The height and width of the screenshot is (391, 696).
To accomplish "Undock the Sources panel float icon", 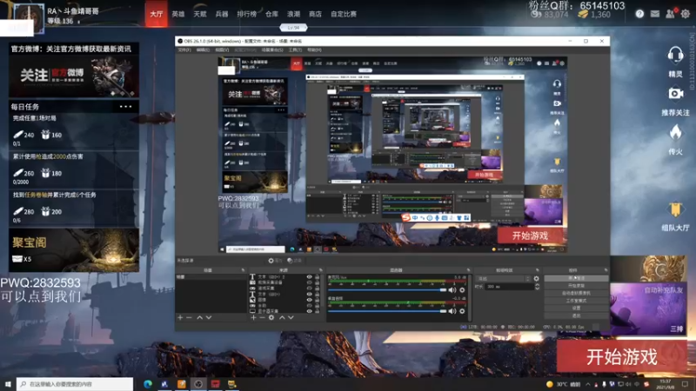I will pyautogui.click(x=320, y=270).
